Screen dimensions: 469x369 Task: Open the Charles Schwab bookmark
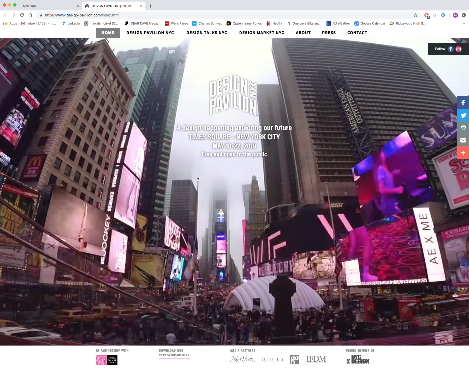pos(207,23)
